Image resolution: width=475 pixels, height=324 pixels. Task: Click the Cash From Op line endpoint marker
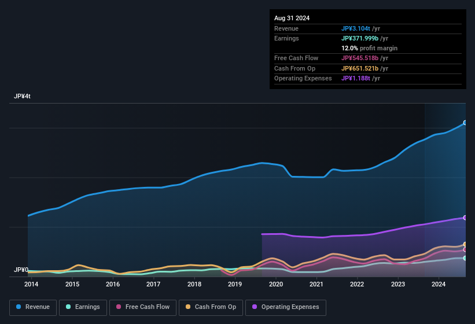coord(465,244)
